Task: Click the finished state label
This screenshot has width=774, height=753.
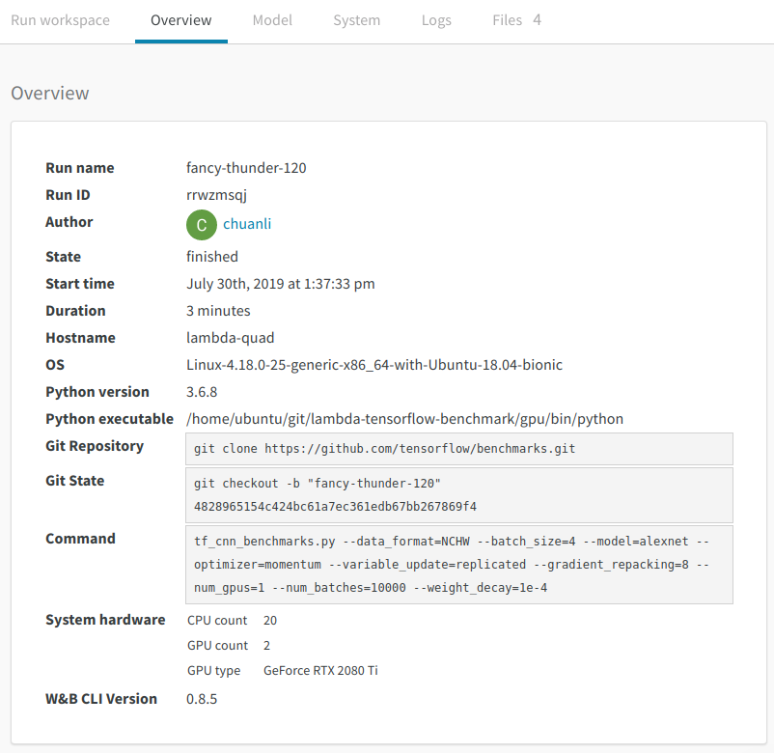Action: click(x=210, y=256)
